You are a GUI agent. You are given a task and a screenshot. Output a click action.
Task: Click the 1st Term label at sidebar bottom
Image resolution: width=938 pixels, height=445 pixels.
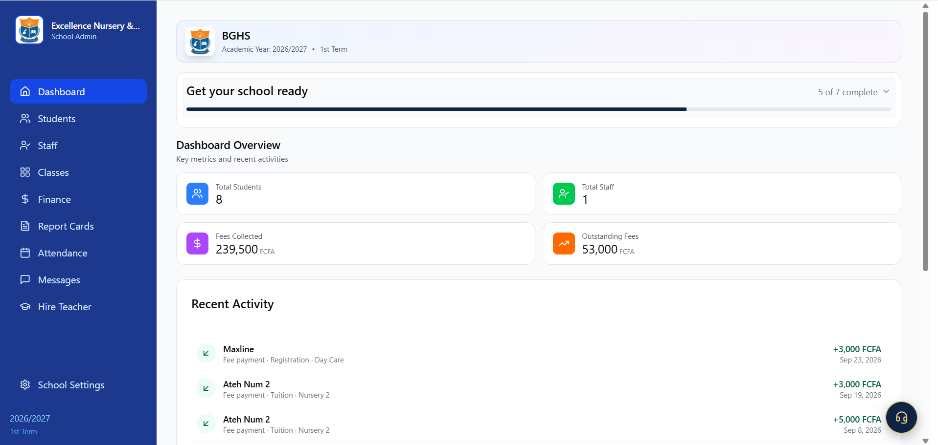click(x=23, y=431)
